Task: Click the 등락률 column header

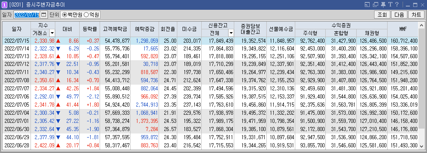Action: click(x=89, y=29)
